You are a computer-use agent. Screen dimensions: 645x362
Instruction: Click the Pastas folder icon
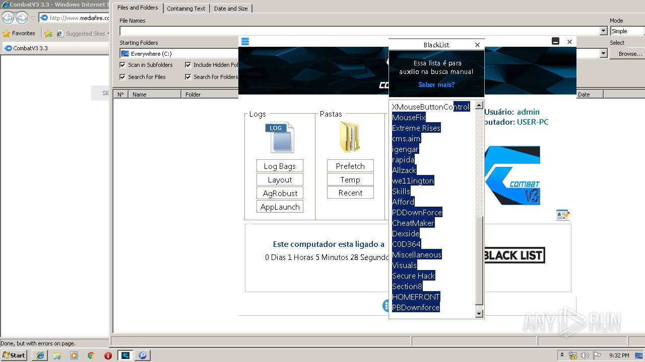pyautogui.click(x=350, y=137)
